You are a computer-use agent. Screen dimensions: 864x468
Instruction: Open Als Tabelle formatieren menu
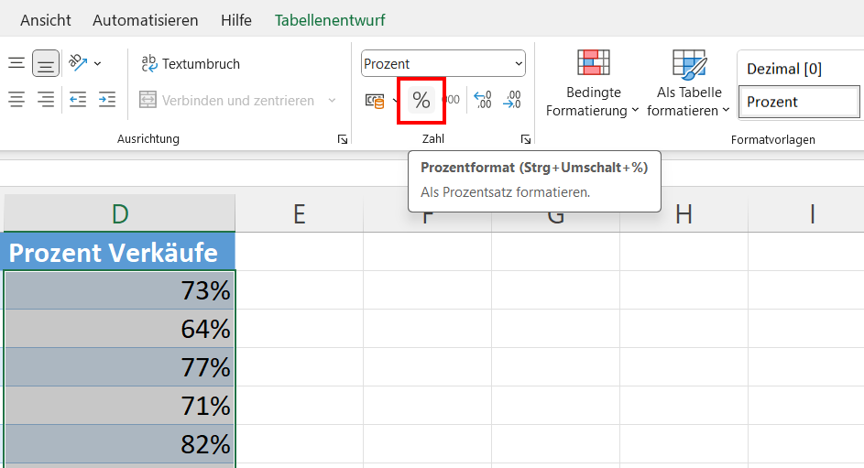point(689,83)
